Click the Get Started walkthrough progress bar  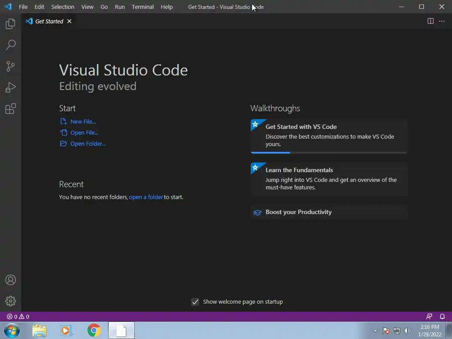click(329, 152)
